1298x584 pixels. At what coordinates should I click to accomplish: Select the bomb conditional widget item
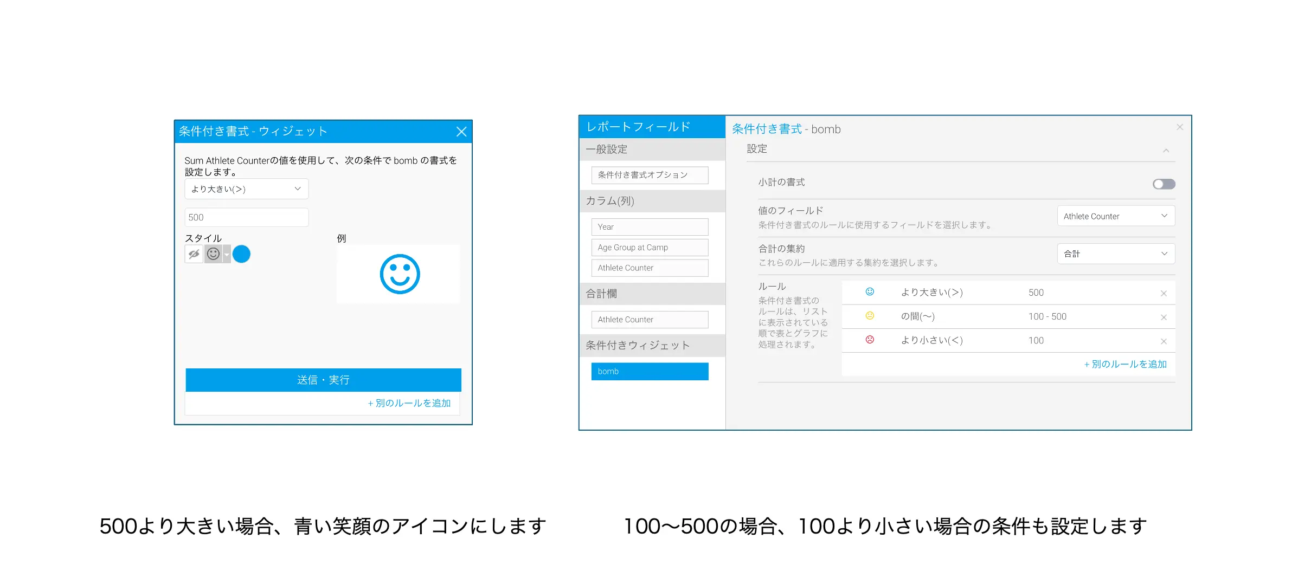[x=649, y=371]
